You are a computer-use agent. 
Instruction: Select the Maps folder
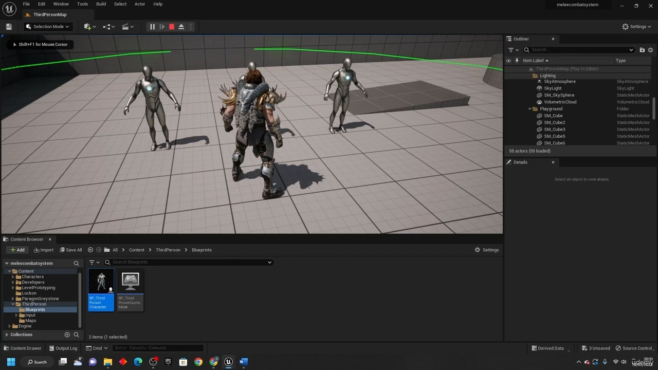31,321
